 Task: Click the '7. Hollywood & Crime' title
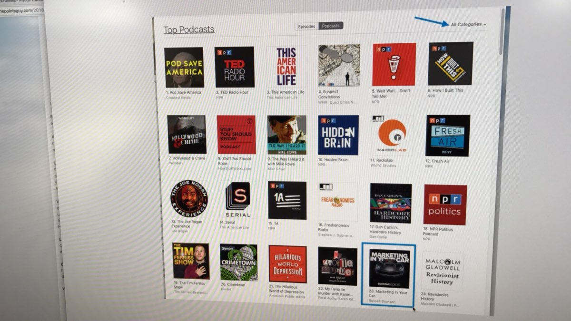(x=187, y=158)
